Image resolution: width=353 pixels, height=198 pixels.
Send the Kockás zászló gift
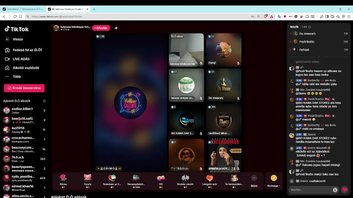[185, 181]
